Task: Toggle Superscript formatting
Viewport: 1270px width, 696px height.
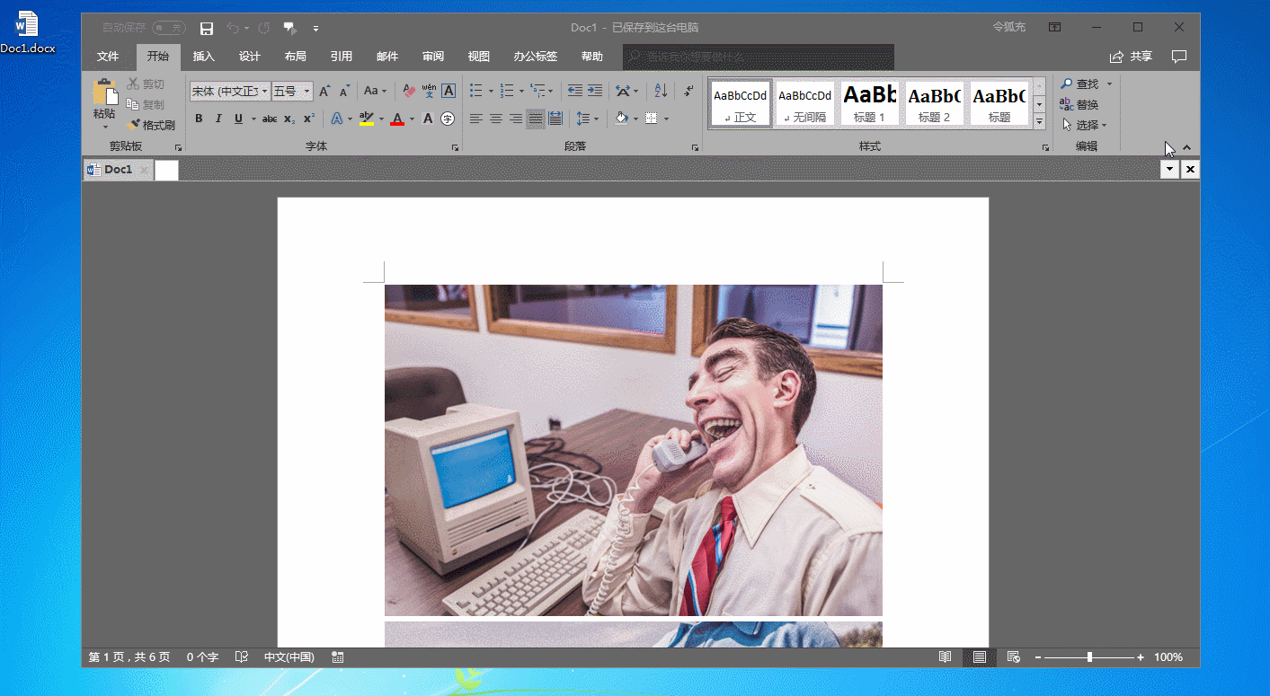Action: (308, 119)
